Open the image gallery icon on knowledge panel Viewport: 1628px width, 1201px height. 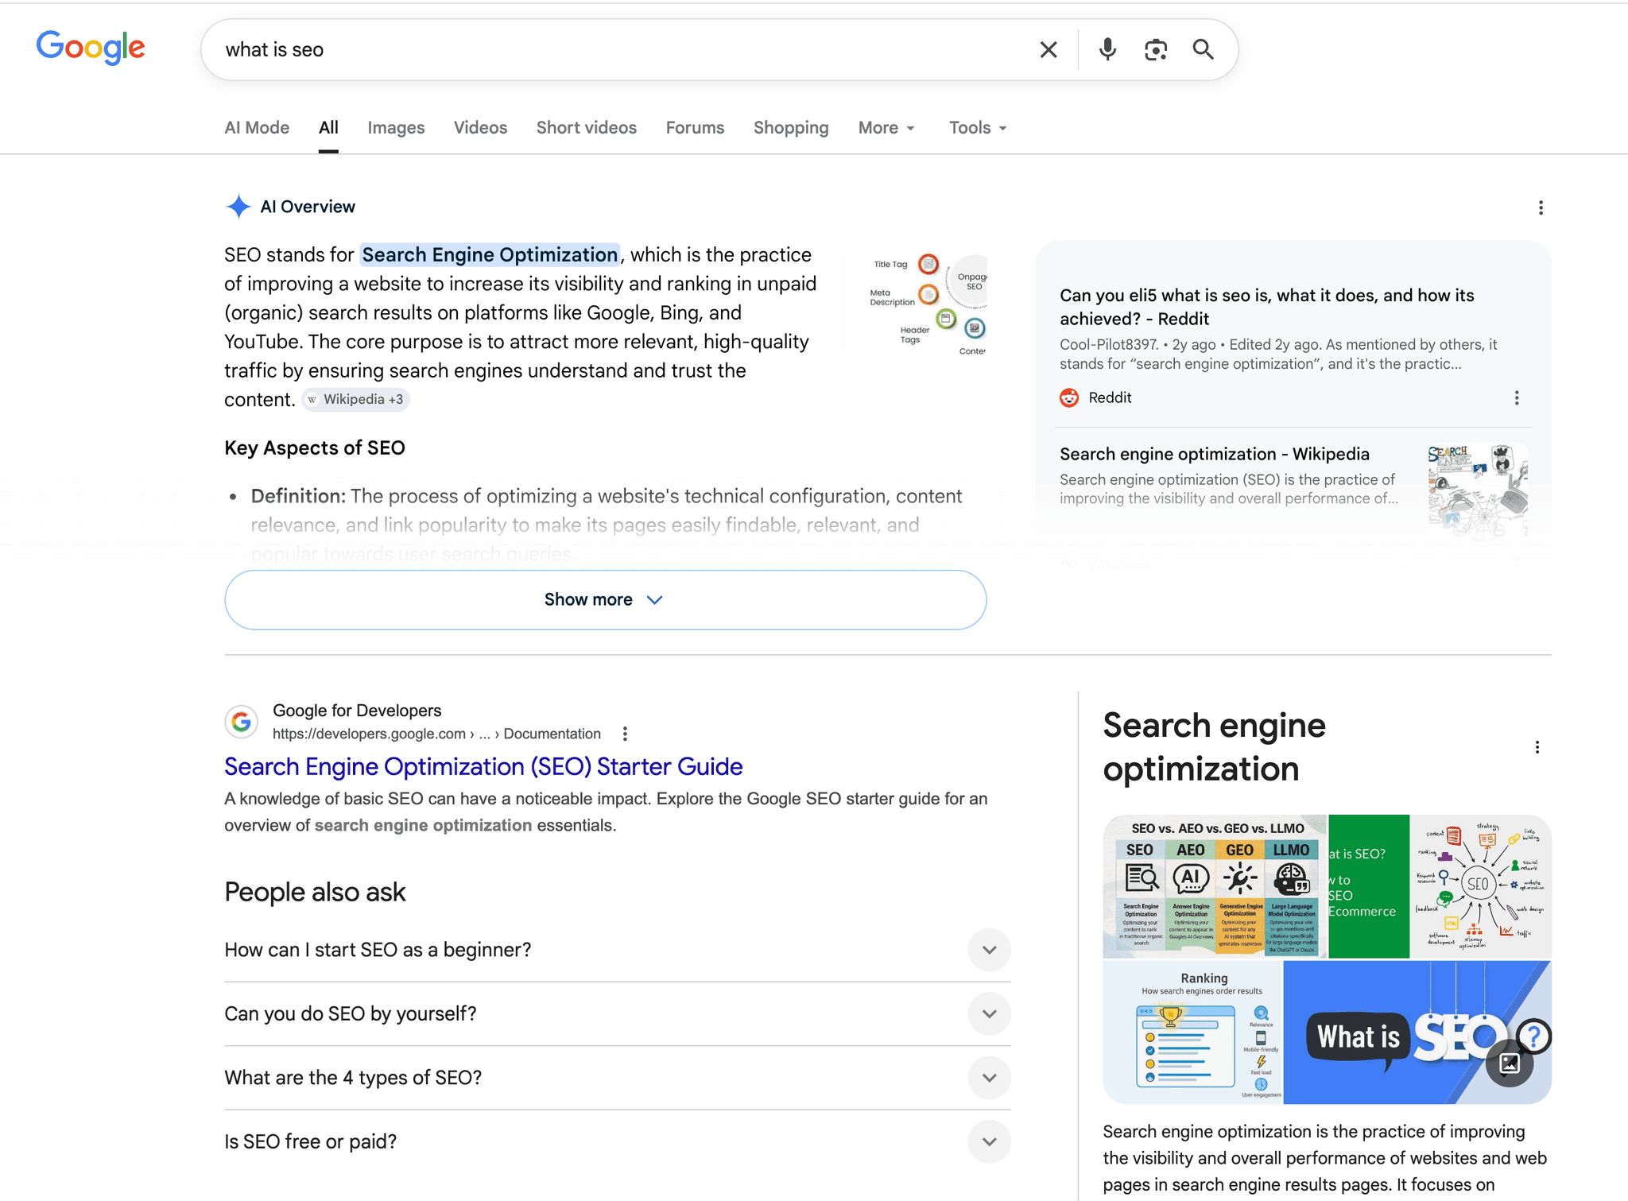pos(1510,1063)
